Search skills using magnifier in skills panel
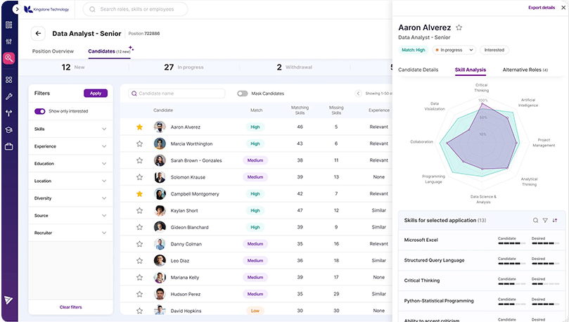The width and height of the screenshot is (569, 322). tap(535, 220)
